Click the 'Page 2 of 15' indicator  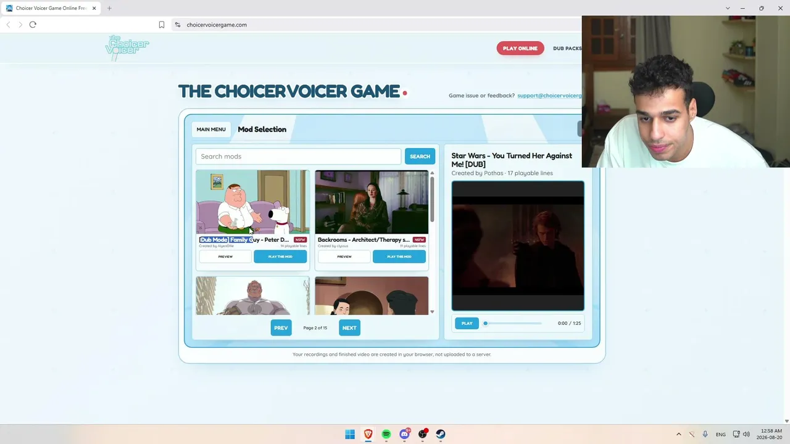[x=315, y=328]
